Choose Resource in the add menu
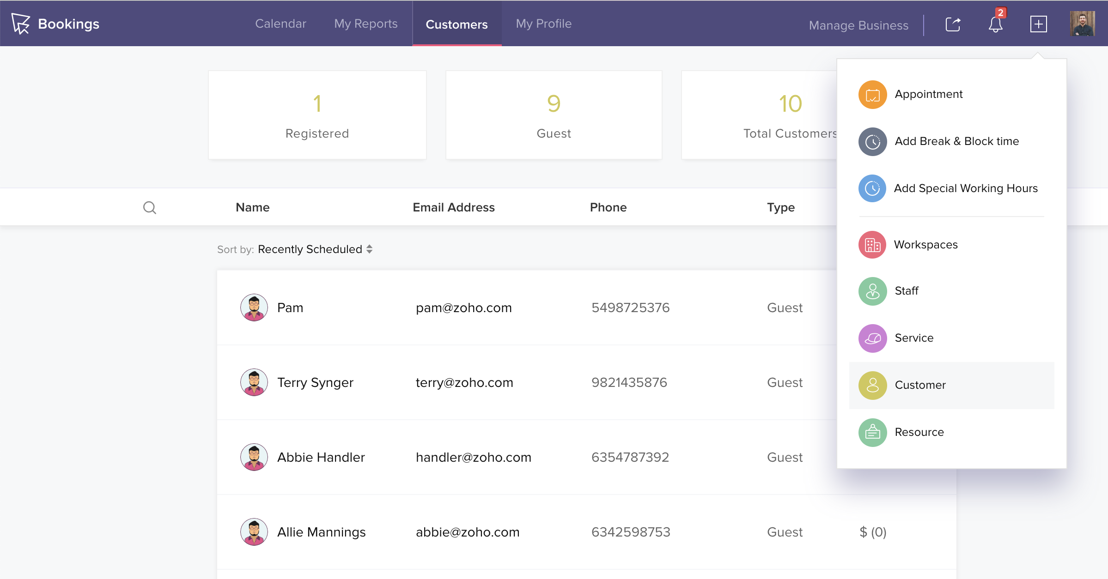This screenshot has height=579, width=1108. pyautogui.click(x=919, y=432)
